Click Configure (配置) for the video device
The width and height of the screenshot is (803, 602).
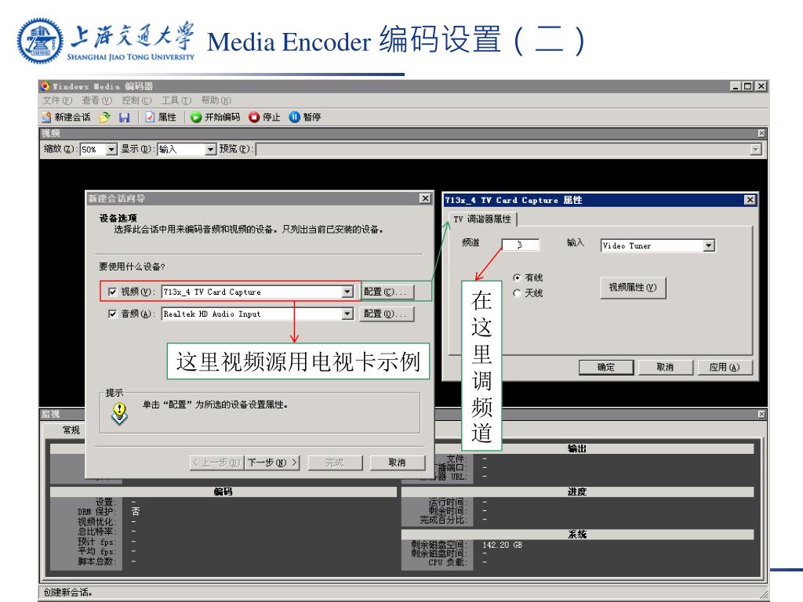386,292
